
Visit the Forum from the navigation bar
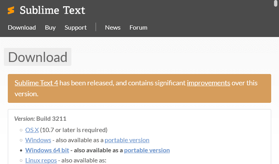(139, 27)
